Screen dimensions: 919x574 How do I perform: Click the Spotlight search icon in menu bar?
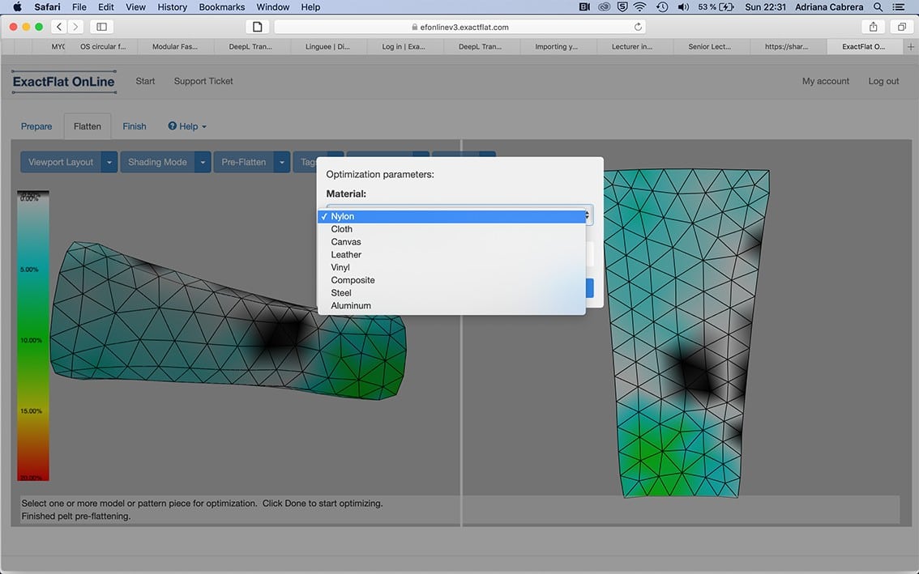tap(878, 7)
